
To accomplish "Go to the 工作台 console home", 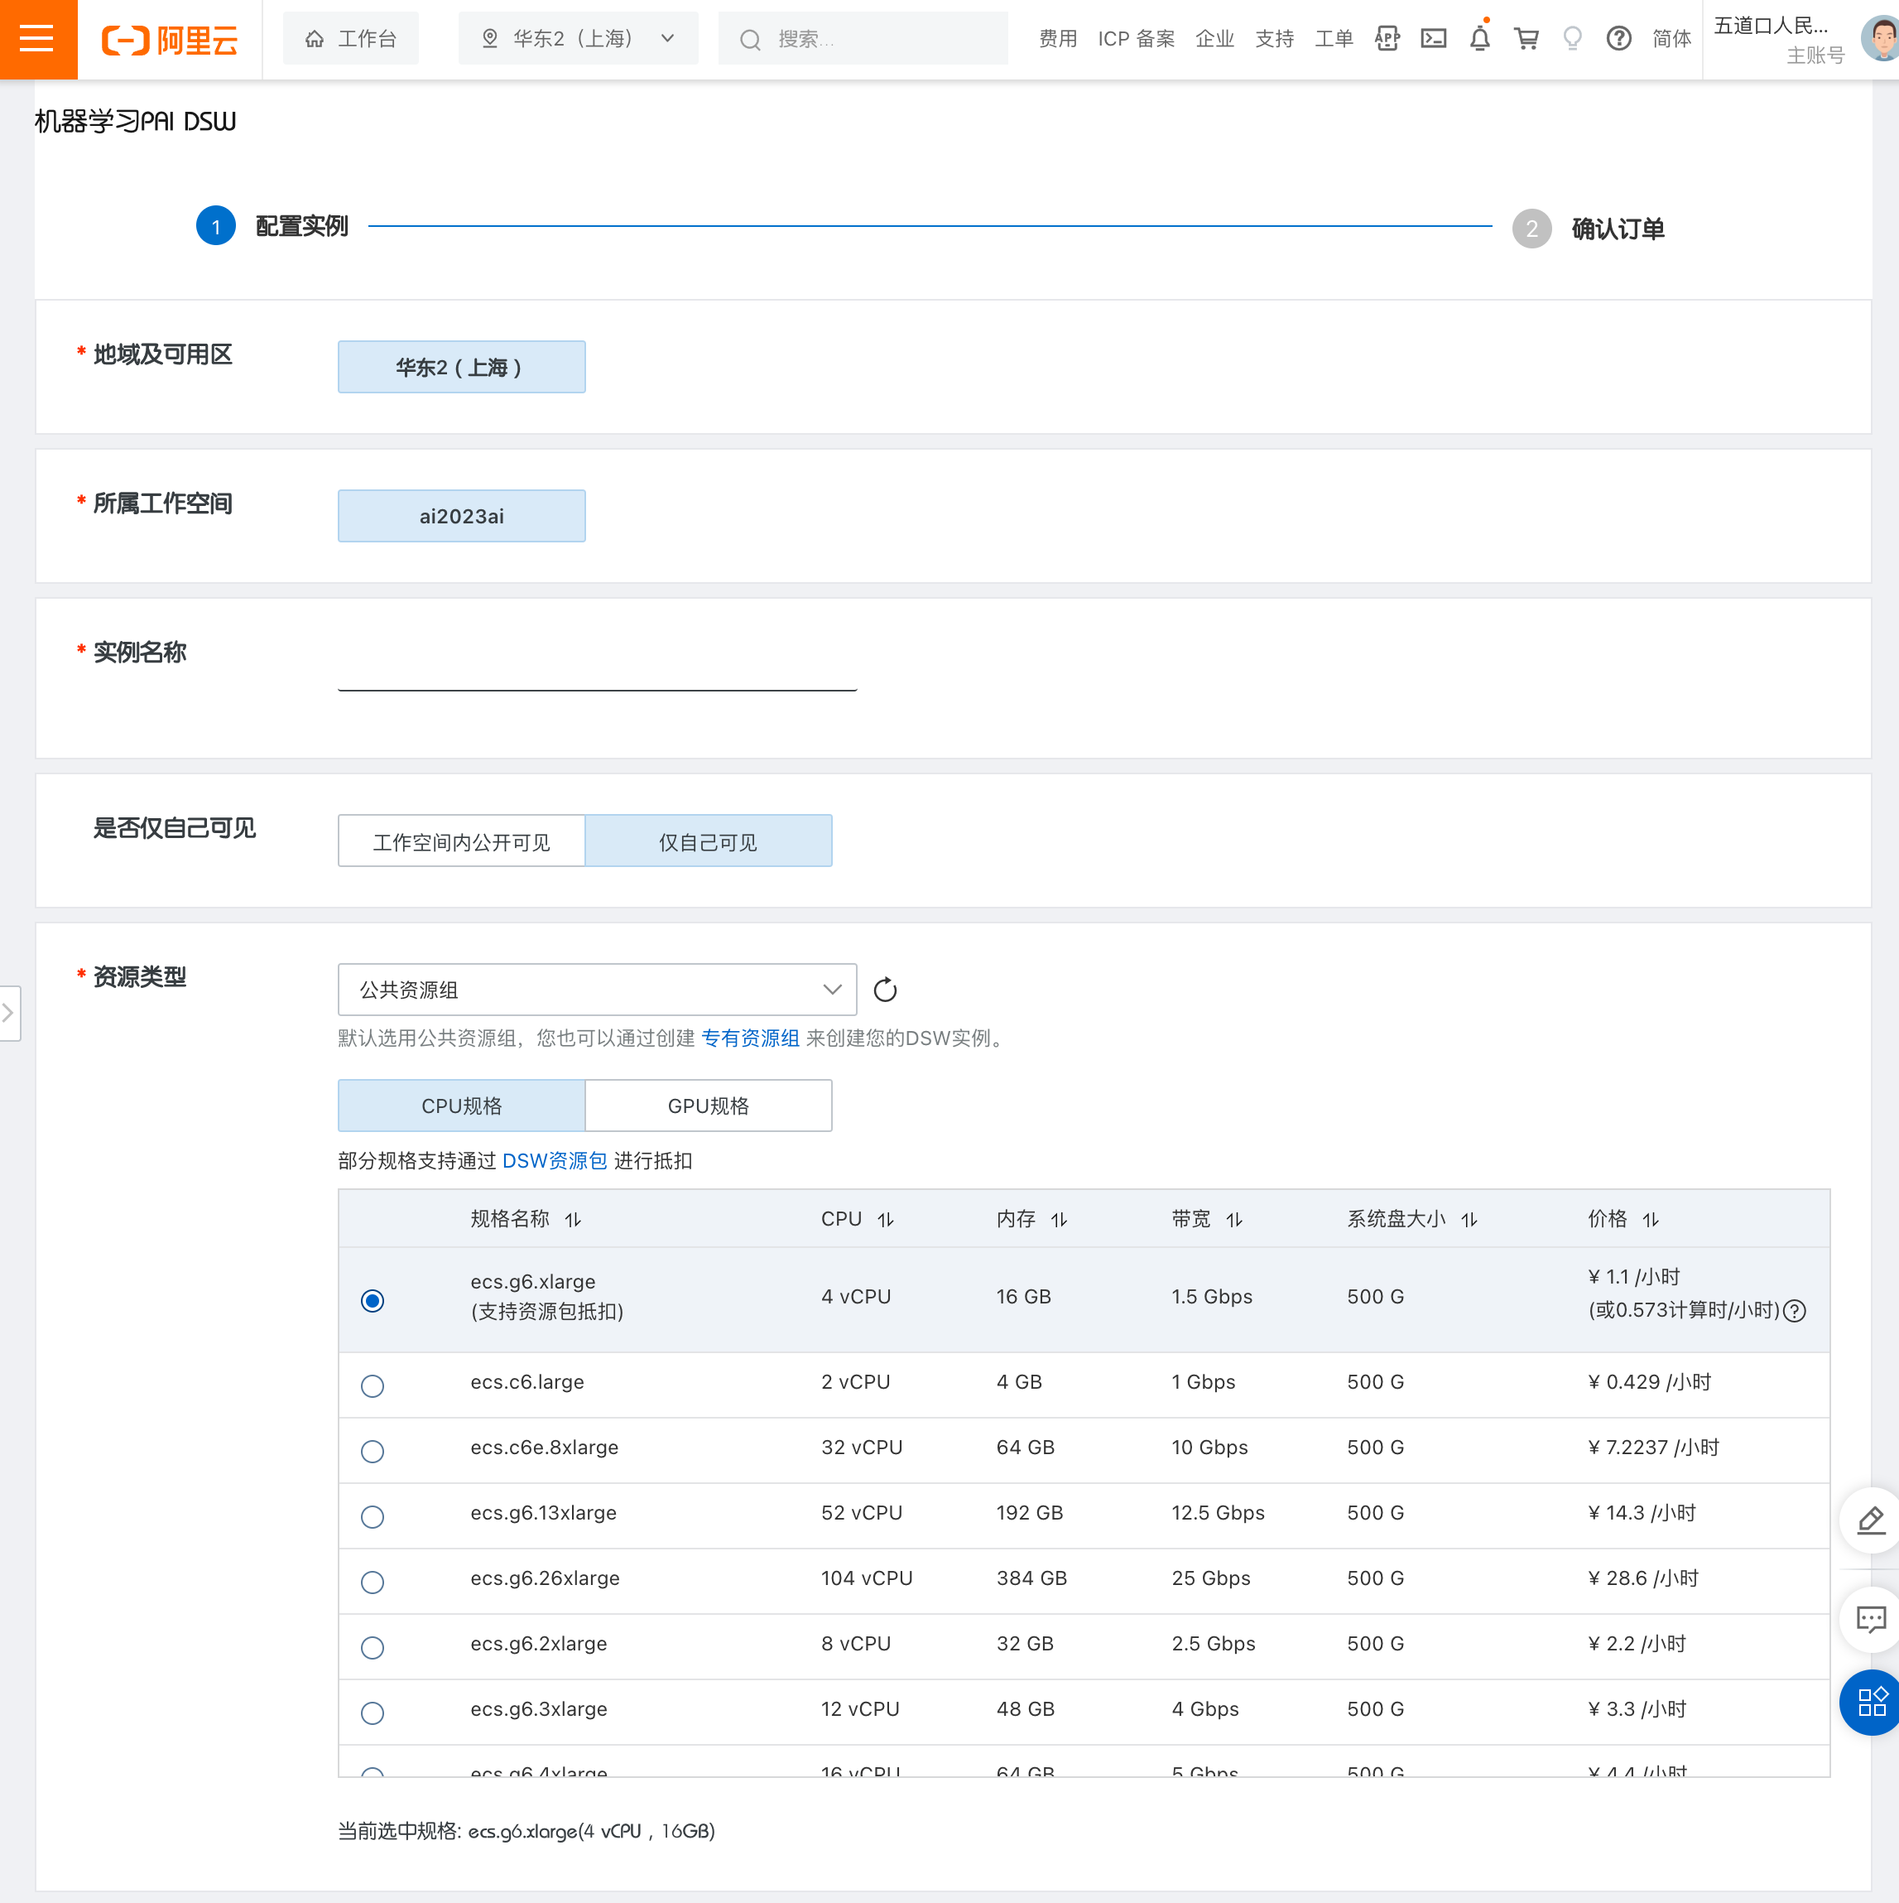I will pyautogui.click(x=350, y=38).
